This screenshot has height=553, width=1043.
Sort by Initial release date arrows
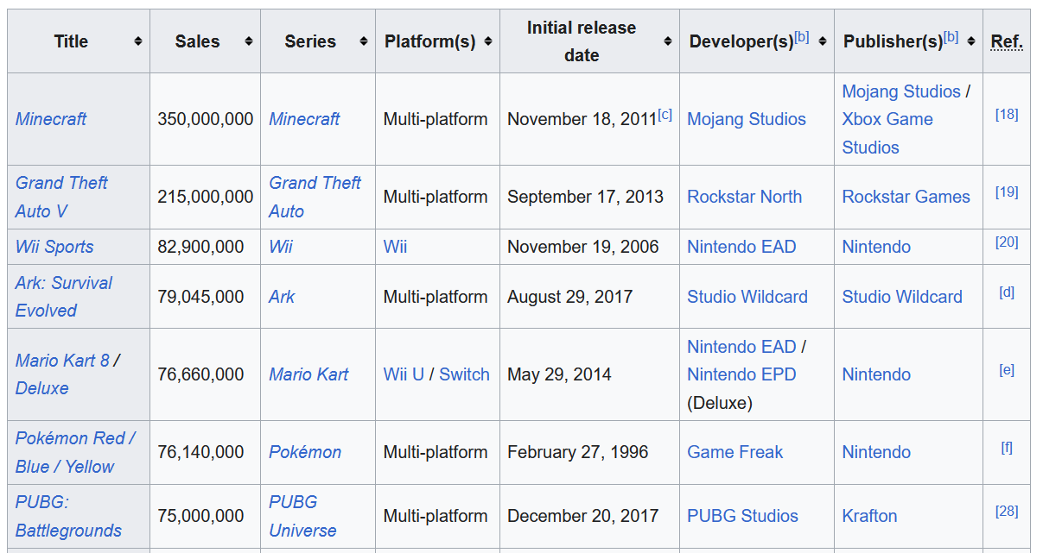[x=668, y=41]
